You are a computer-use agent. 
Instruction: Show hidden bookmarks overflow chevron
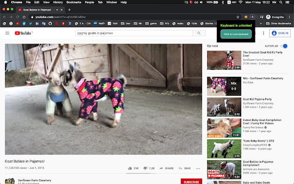click(260, 23)
